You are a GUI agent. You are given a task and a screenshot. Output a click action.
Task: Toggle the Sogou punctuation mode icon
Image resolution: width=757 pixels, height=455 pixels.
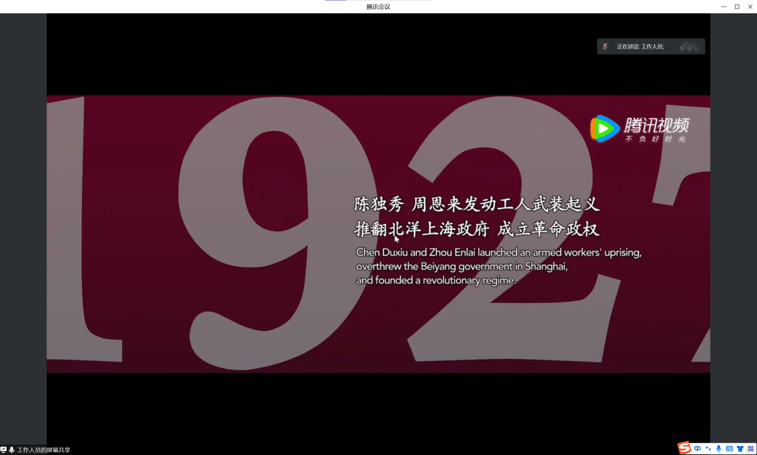pyautogui.click(x=708, y=449)
